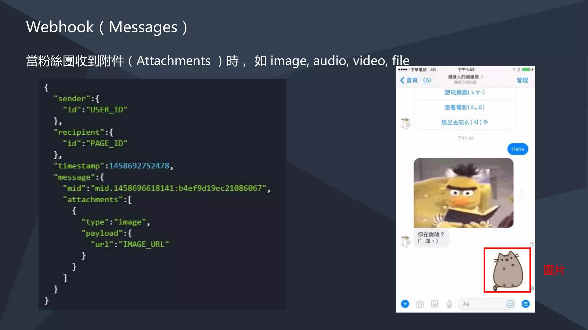
Task: Open the camera icon in chat toolbar
Action: [420, 304]
